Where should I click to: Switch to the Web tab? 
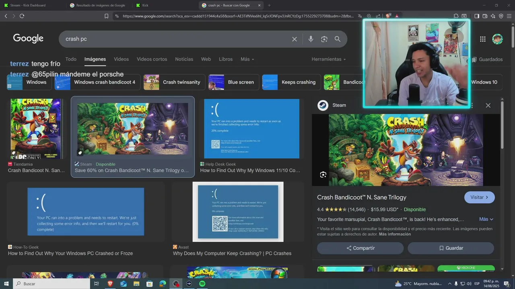pos(206,59)
